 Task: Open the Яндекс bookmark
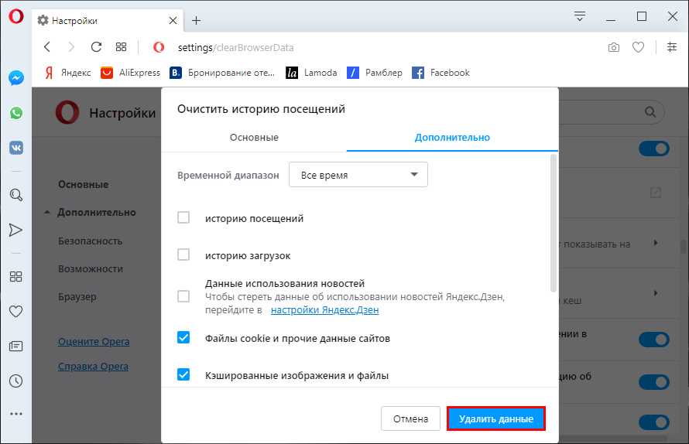pos(67,73)
